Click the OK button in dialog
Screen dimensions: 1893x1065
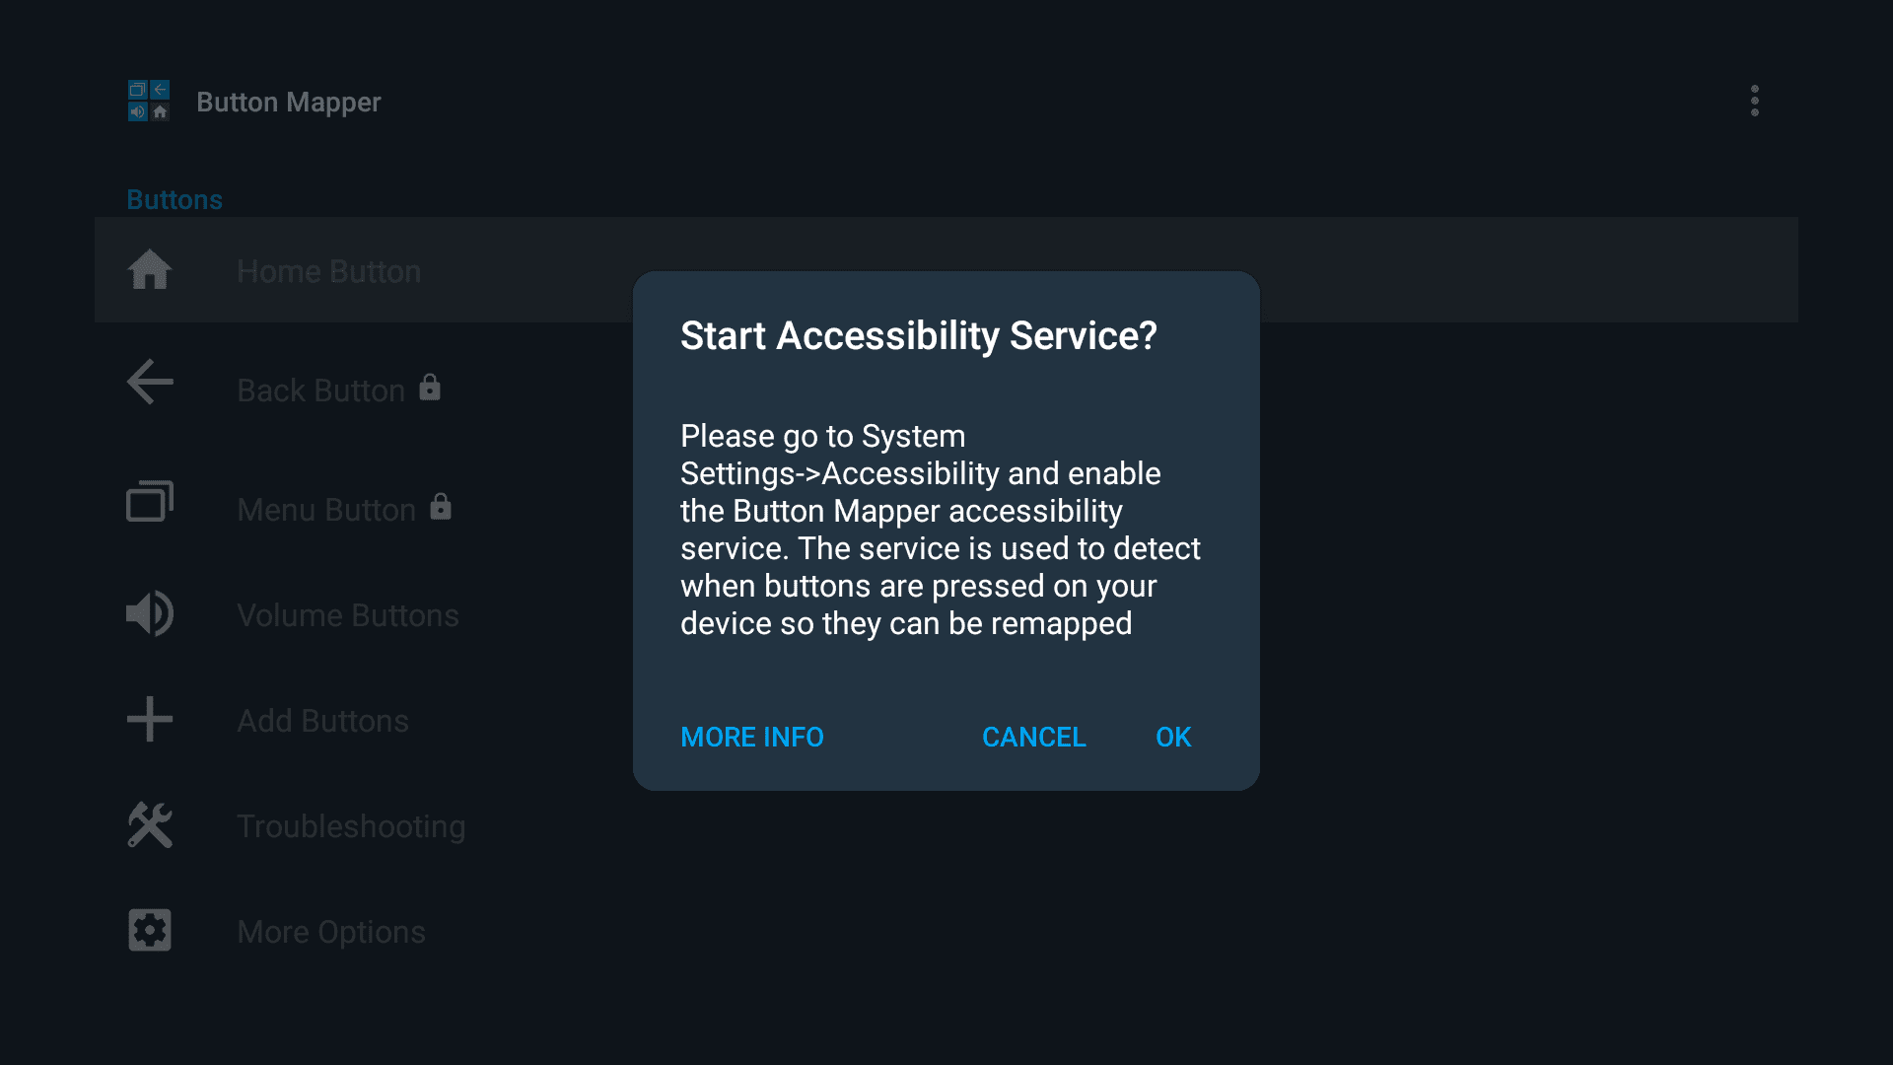point(1173,737)
